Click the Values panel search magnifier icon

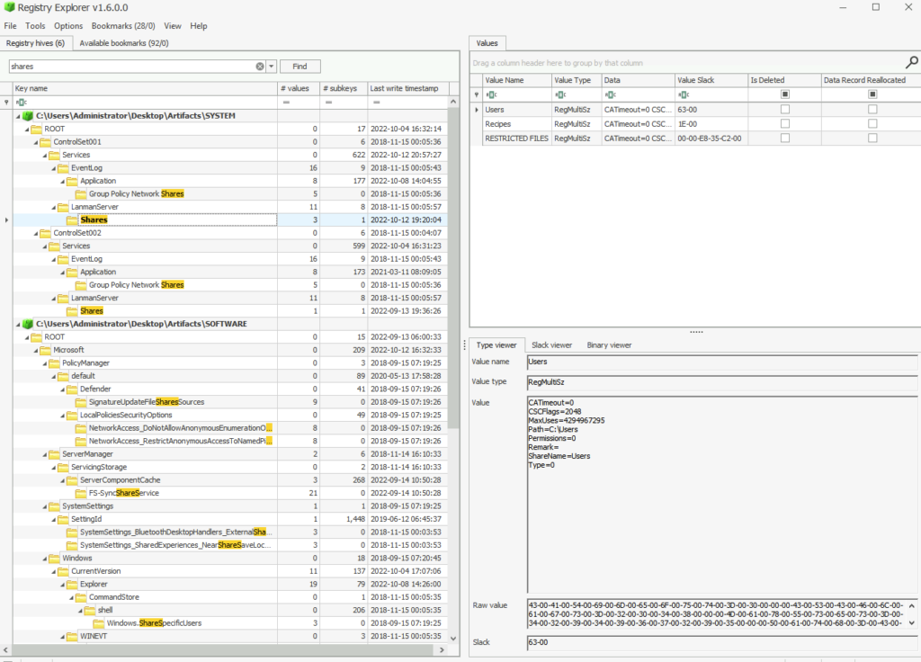tap(912, 62)
